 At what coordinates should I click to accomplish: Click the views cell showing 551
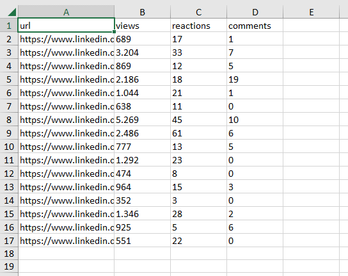[x=142, y=241]
